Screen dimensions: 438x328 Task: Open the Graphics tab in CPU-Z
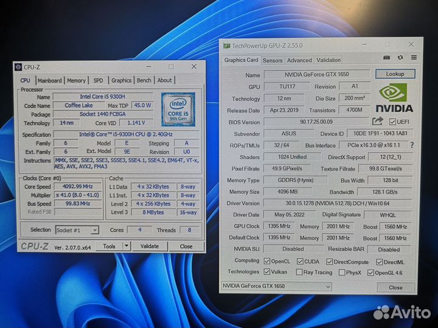[121, 80]
